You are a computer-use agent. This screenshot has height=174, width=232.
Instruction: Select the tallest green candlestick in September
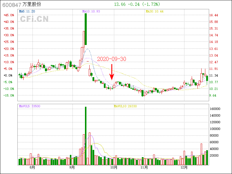[x=86, y=29]
